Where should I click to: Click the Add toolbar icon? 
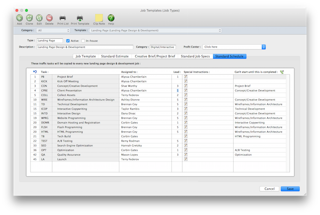(x=20, y=18)
